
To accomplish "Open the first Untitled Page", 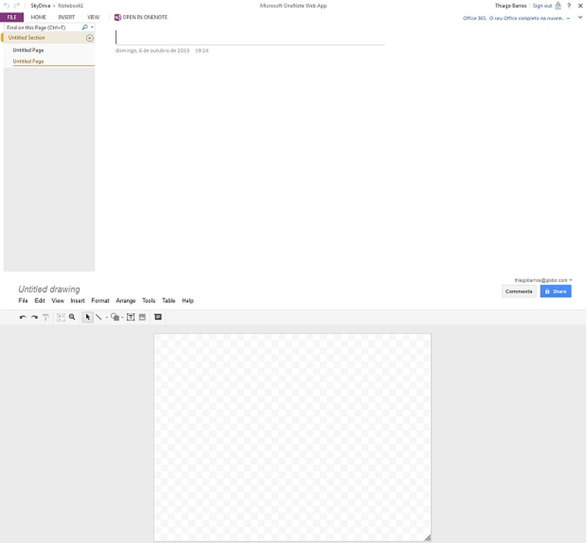I will (28, 50).
